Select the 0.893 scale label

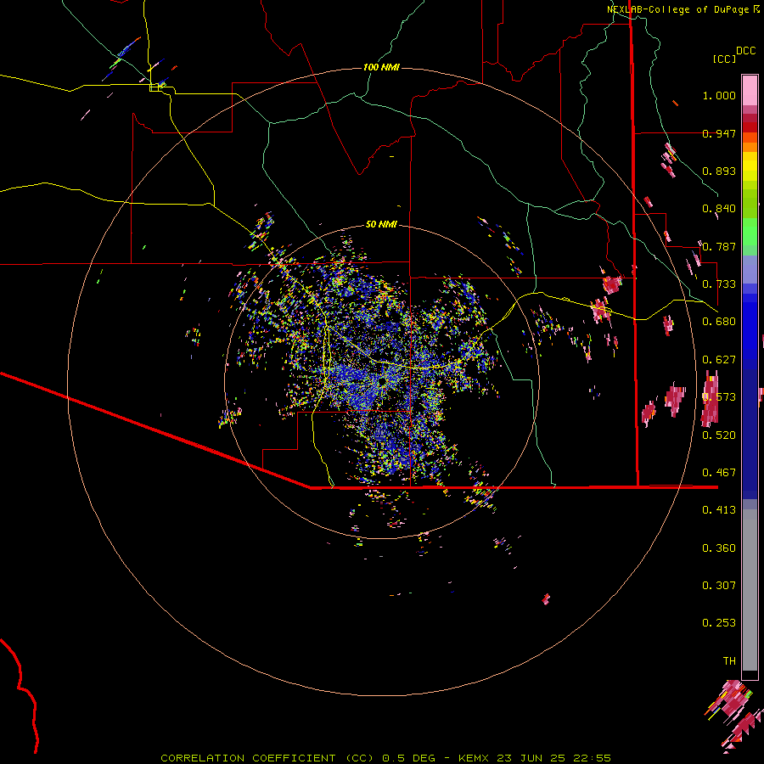click(x=719, y=171)
